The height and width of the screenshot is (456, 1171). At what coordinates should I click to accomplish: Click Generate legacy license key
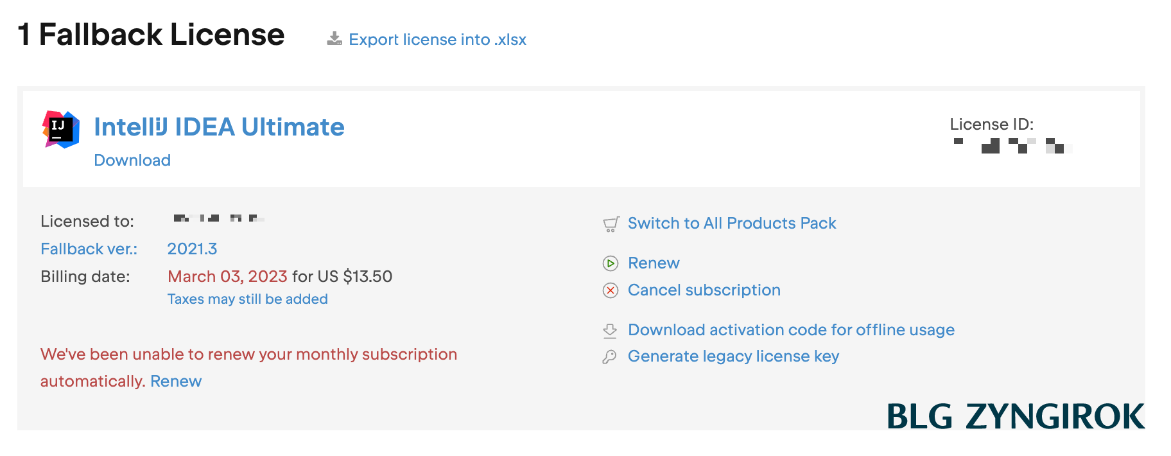(x=733, y=356)
